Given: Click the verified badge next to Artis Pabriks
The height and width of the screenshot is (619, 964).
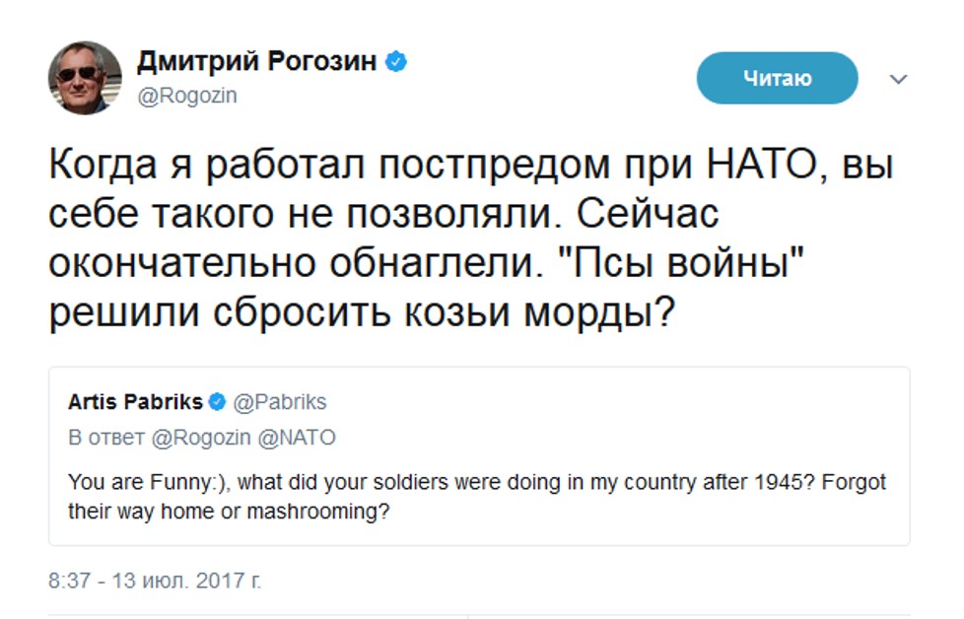Looking at the screenshot, I should click(x=217, y=402).
